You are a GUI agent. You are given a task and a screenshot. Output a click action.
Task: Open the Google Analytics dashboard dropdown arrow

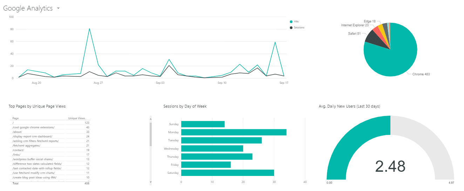point(58,8)
